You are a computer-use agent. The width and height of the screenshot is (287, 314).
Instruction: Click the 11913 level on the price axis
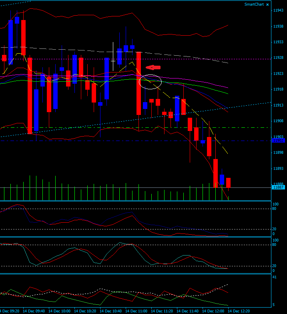278,105
